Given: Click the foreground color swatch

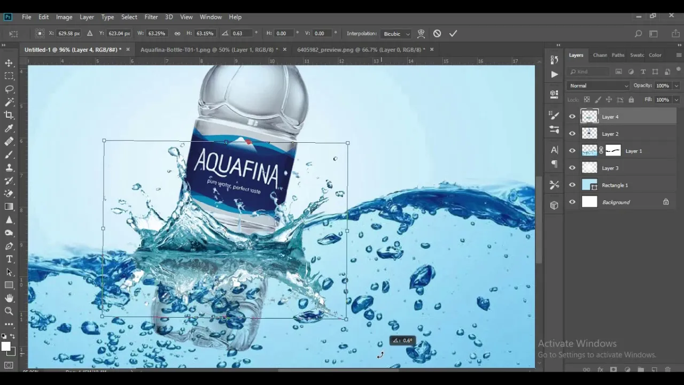Looking at the screenshot, I should pos(6,347).
